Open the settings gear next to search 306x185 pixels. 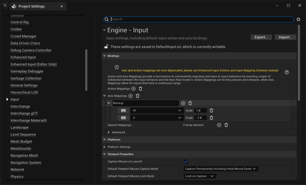(298, 19)
